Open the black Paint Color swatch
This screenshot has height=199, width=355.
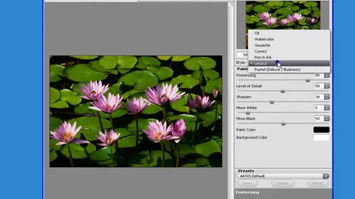tap(321, 130)
